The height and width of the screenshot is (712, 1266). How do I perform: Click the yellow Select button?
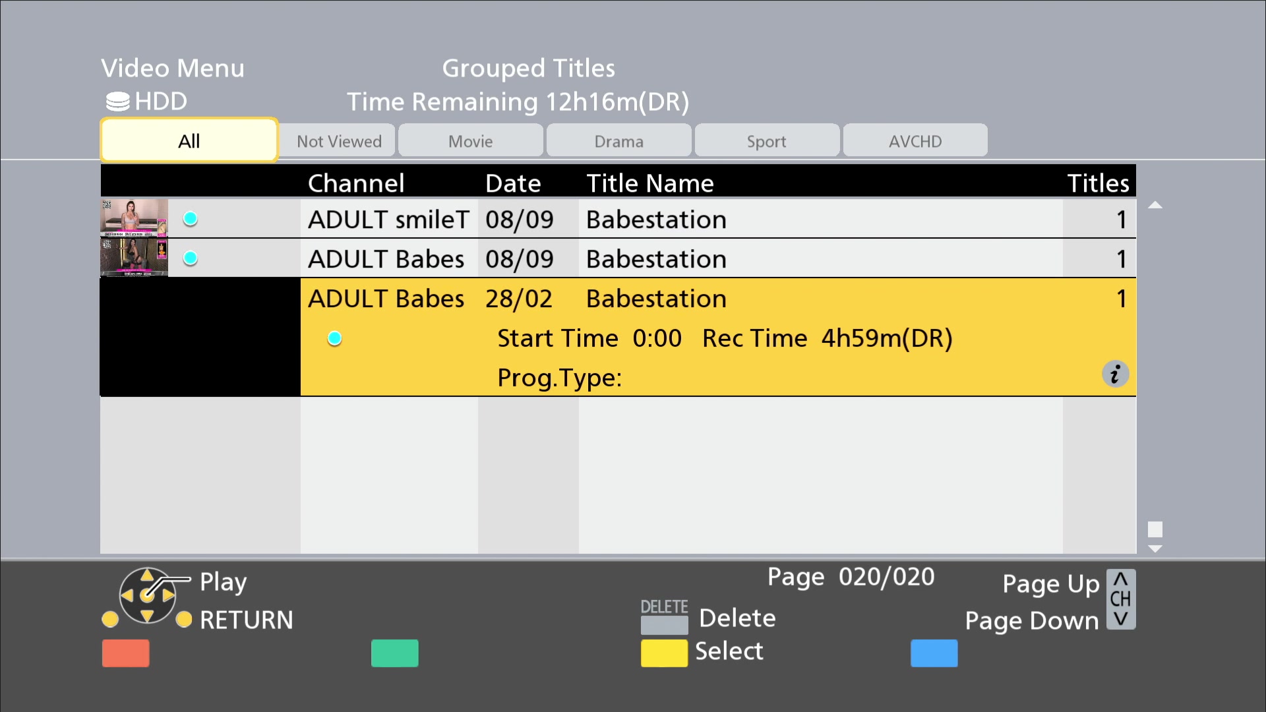coord(664,653)
